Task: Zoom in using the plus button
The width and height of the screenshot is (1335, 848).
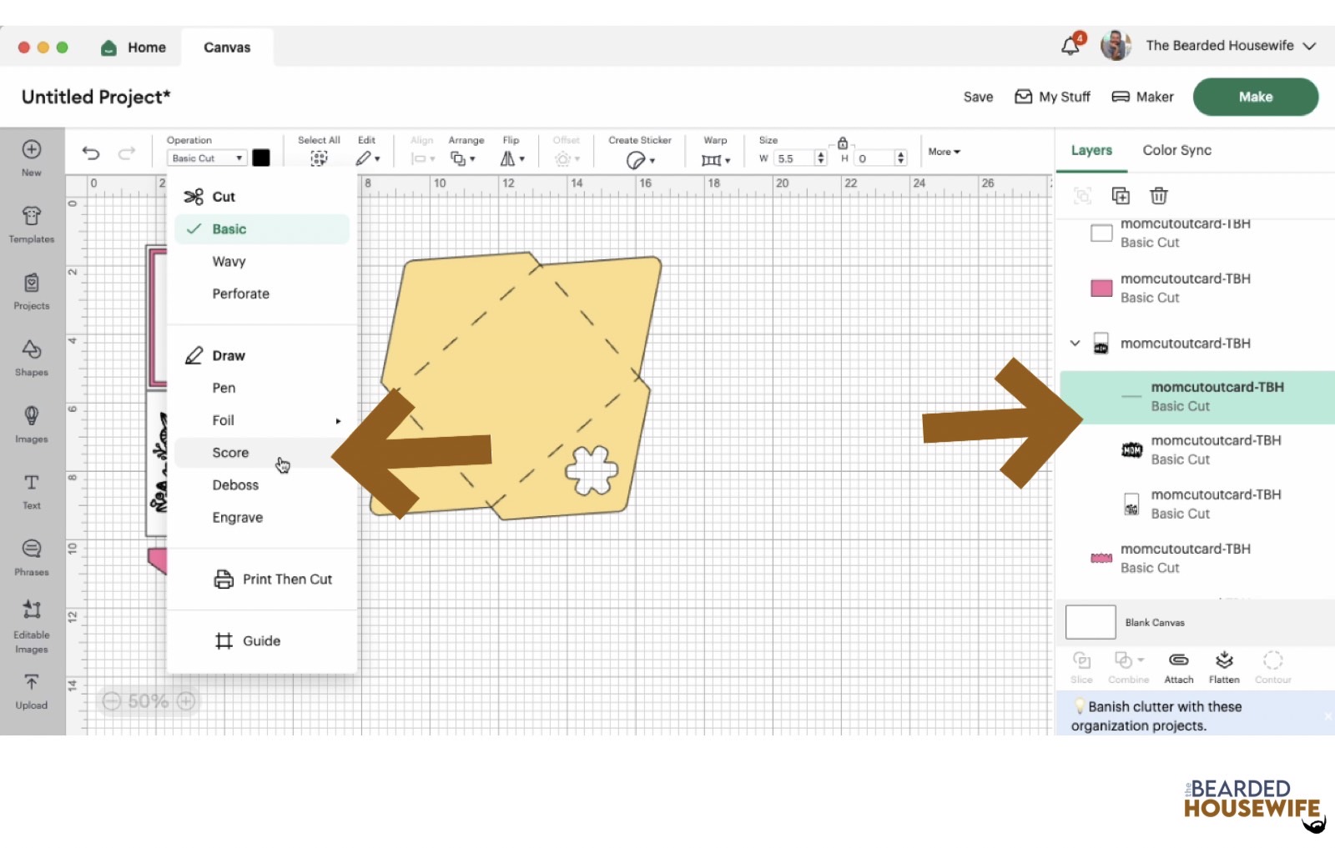Action: [186, 701]
